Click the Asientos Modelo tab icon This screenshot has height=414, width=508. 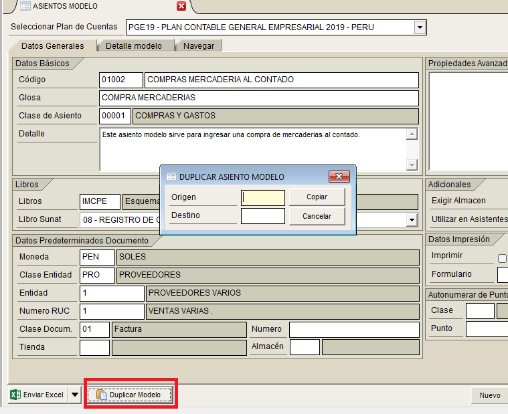point(25,6)
